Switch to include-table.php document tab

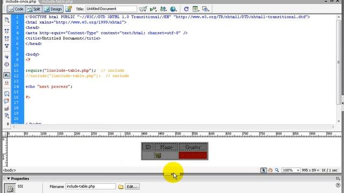(57, 2)
